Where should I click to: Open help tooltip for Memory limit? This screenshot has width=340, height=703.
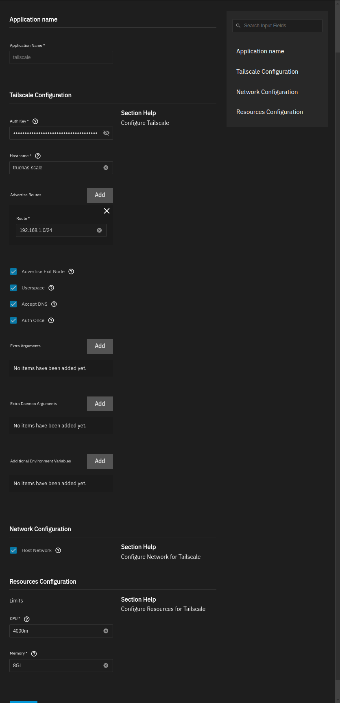(34, 654)
